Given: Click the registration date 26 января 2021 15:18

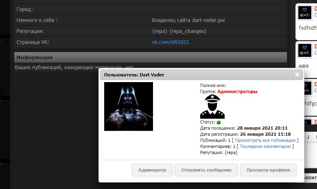Looking at the screenshot, I should click(x=265, y=134).
